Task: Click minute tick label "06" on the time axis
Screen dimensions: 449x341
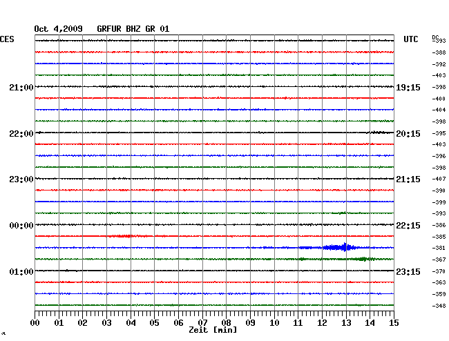Action: [x=178, y=323]
